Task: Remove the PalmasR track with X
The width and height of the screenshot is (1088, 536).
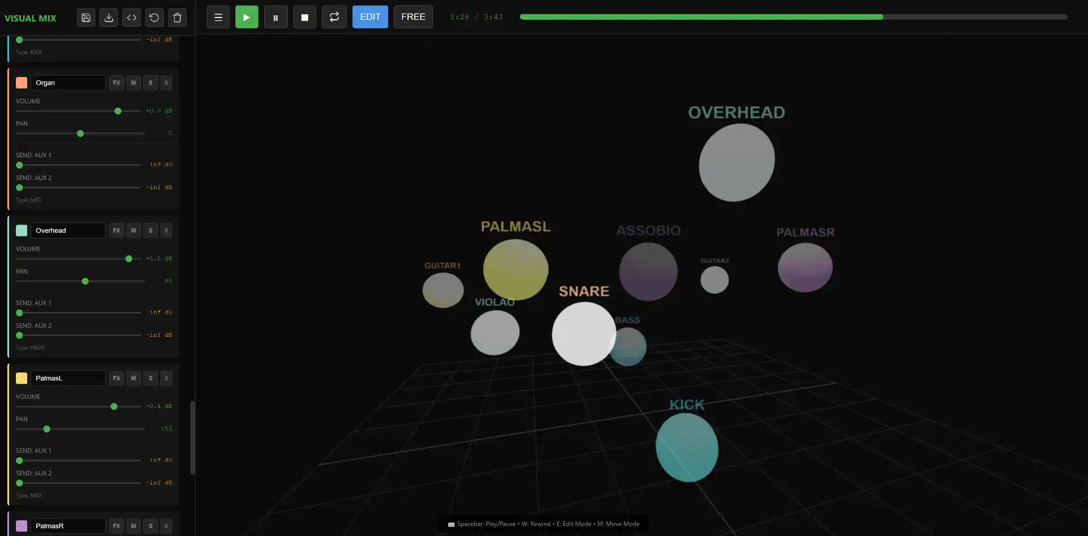Action: tap(166, 526)
